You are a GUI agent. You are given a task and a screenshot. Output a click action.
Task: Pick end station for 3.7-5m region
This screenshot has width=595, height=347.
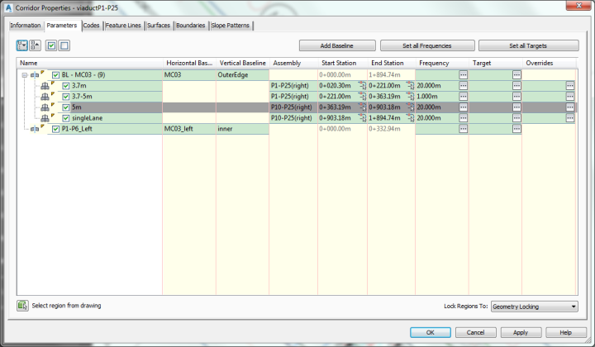411,97
